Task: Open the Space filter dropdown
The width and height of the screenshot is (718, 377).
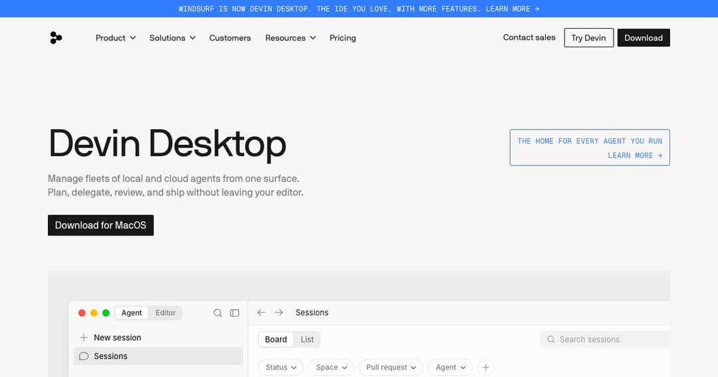Action: 331,368
